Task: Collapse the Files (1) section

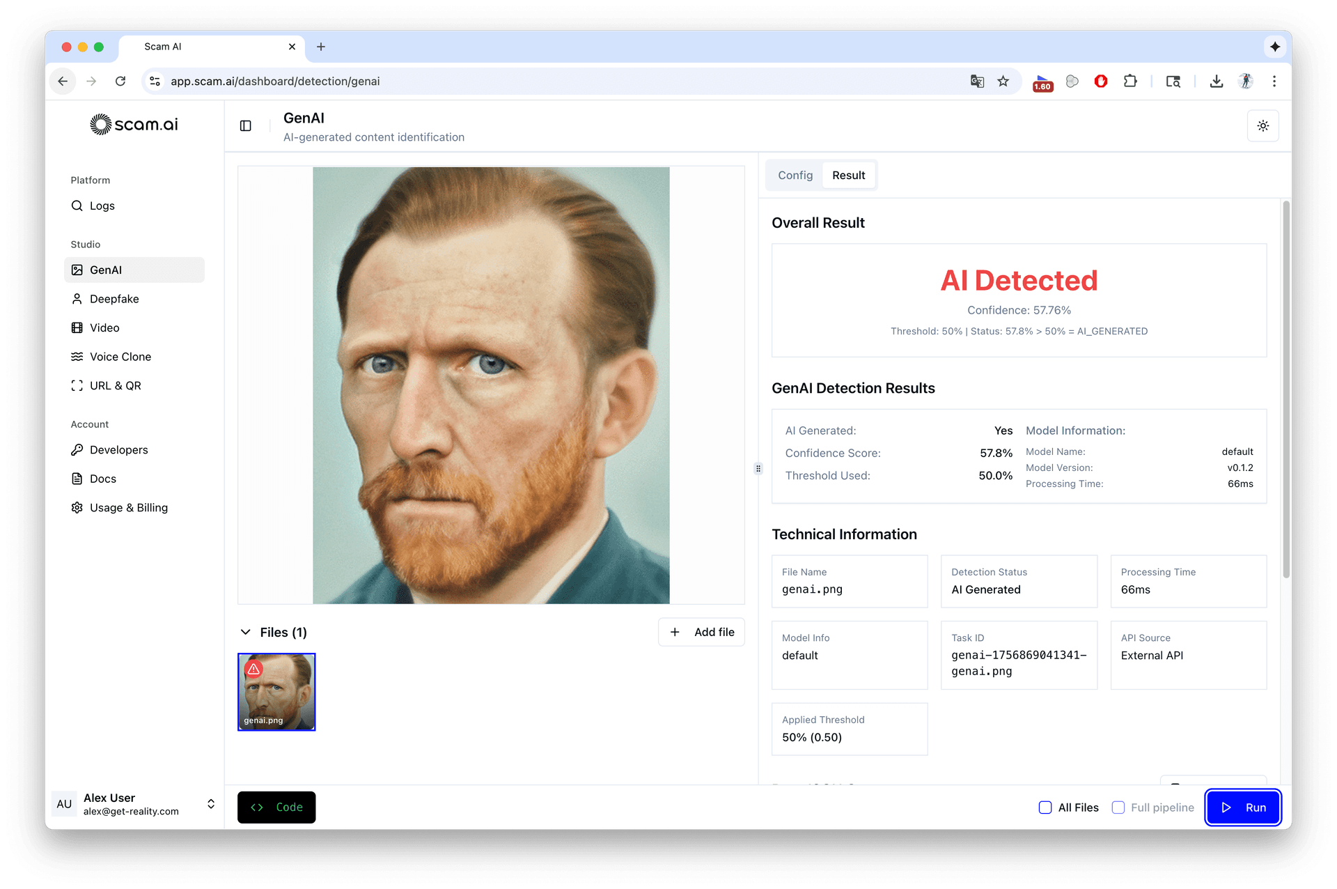Action: (246, 632)
